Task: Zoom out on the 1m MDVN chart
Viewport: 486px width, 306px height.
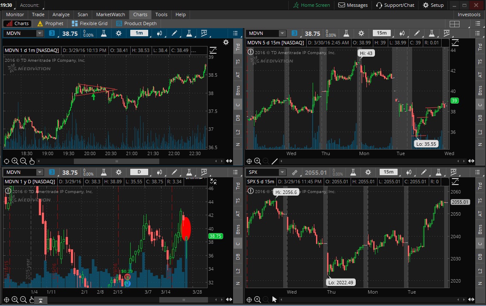Action: click(x=23, y=161)
